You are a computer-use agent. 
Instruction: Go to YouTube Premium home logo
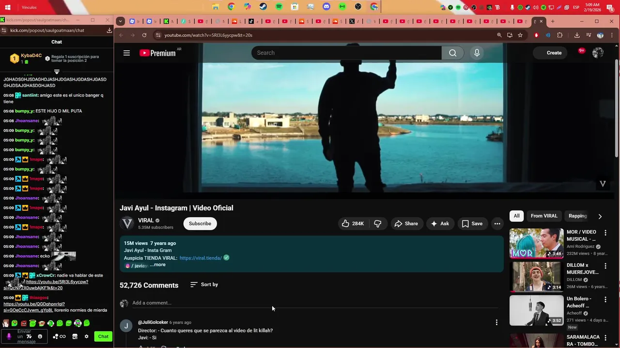(158, 53)
